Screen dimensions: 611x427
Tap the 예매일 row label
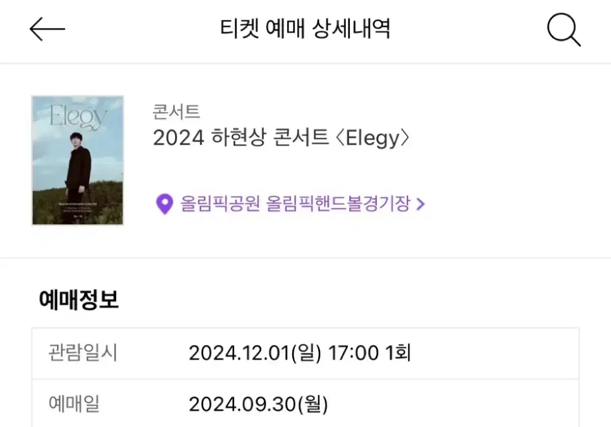(x=74, y=404)
